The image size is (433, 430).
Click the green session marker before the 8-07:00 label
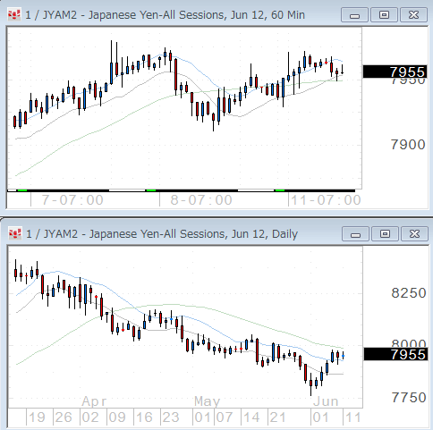pyautogui.click(x=151, y=190)
